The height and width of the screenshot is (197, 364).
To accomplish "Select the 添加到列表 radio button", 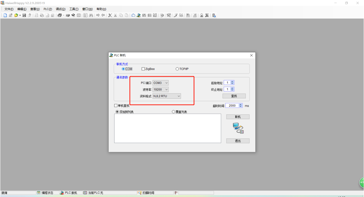I will (x=117, y=112).
